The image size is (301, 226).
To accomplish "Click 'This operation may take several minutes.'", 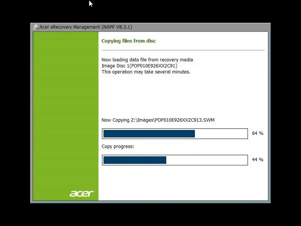I will (x=146, y=72).
